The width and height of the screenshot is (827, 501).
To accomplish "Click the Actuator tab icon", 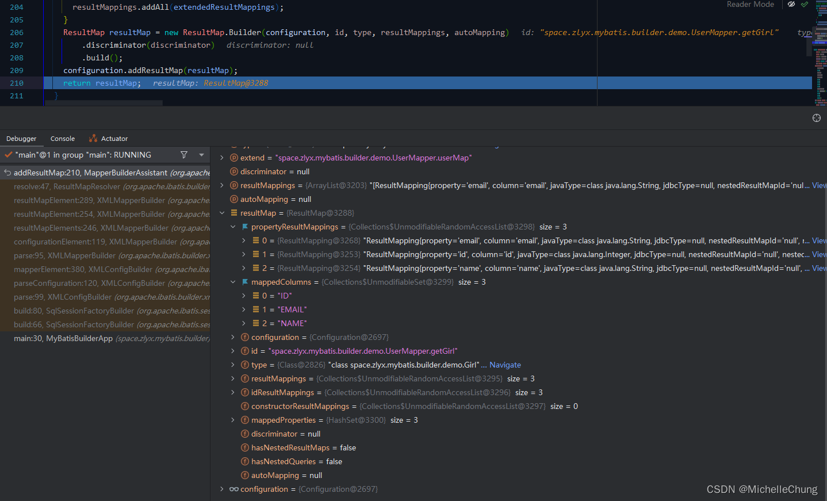I will (x=93, y=139).
